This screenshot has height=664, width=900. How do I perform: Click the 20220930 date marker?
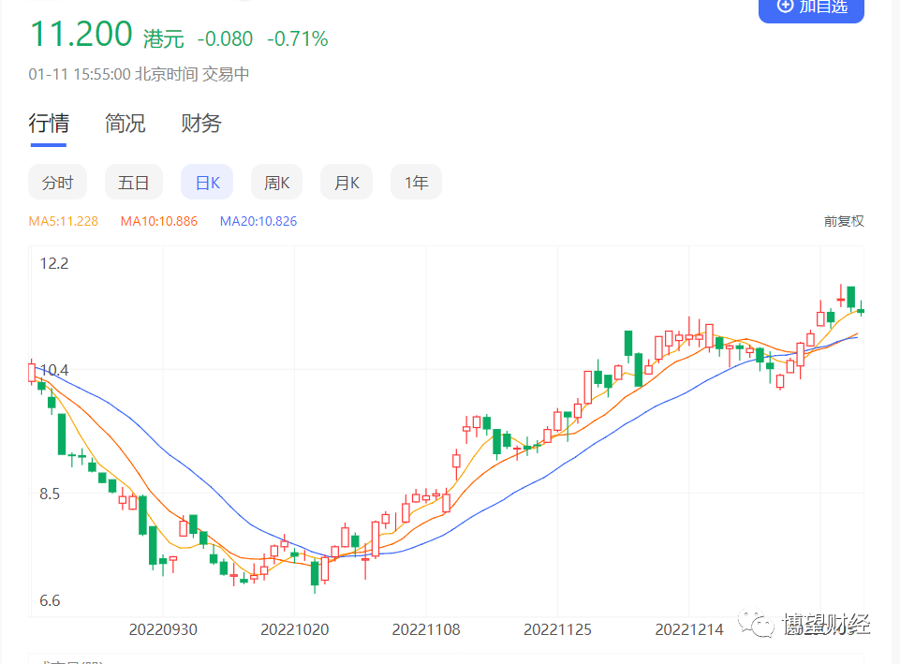coord(163,629)
